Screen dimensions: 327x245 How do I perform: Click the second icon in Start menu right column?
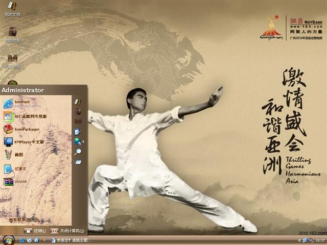coord(78,111)
